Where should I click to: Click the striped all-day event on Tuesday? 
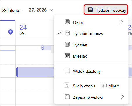pyautogui.click(x=48, y=48)
